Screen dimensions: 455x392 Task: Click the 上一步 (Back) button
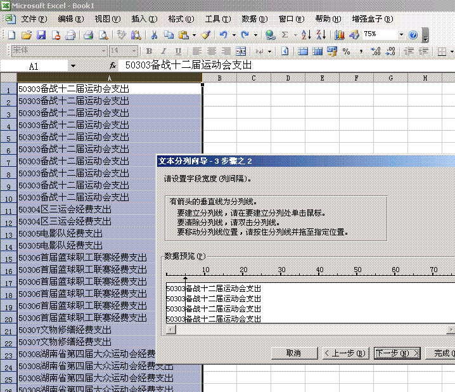(344, 353)
